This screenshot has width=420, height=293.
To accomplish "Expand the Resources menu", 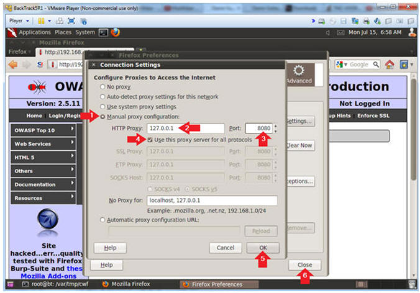I will 43,198.
